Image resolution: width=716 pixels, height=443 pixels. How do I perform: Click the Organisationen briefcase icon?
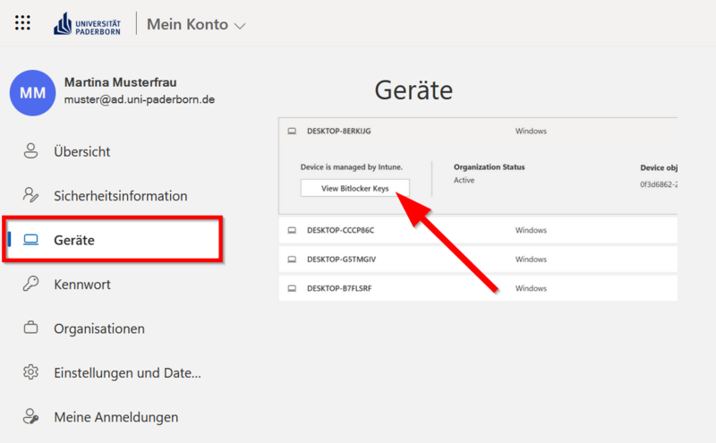[31, 328]
